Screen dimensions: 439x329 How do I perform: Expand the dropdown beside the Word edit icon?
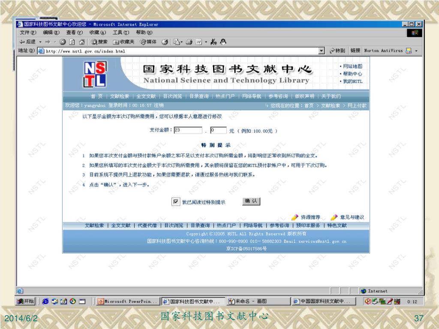[x=206, y=42]
